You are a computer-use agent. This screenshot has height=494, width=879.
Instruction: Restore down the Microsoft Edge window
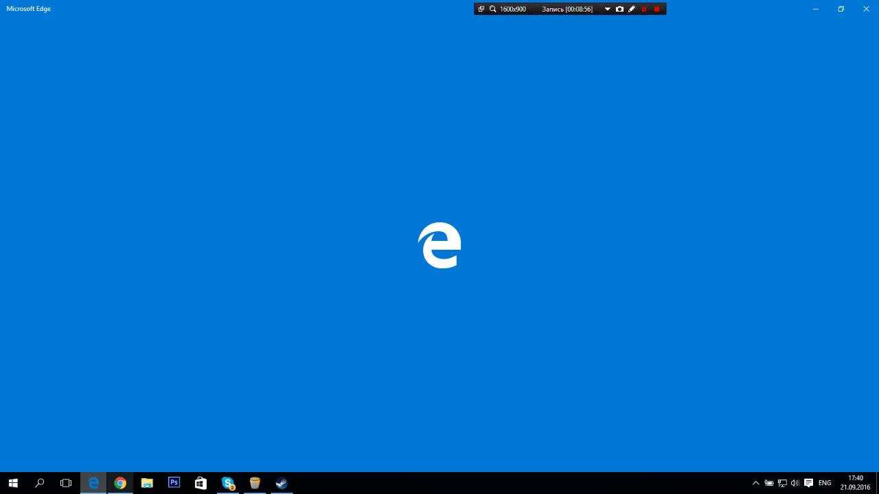pyautogui.click(x=841, y=9)
